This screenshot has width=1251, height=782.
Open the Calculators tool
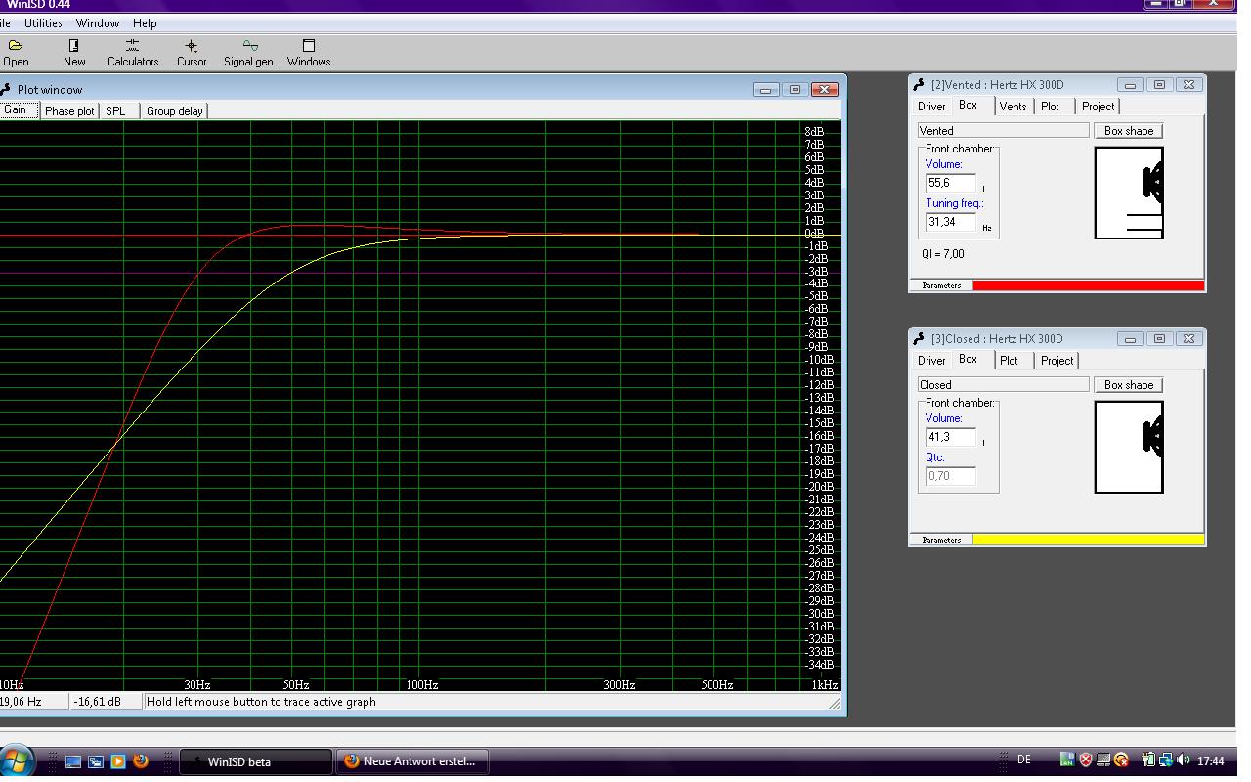point(133,53)
